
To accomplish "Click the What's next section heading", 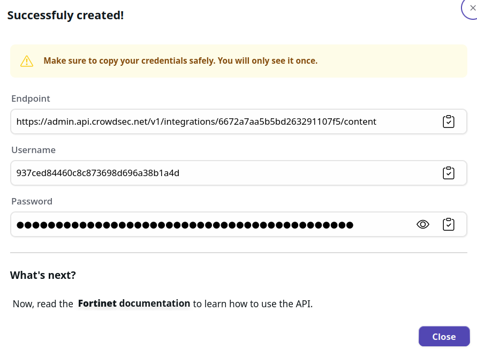I will coord(43,275).
